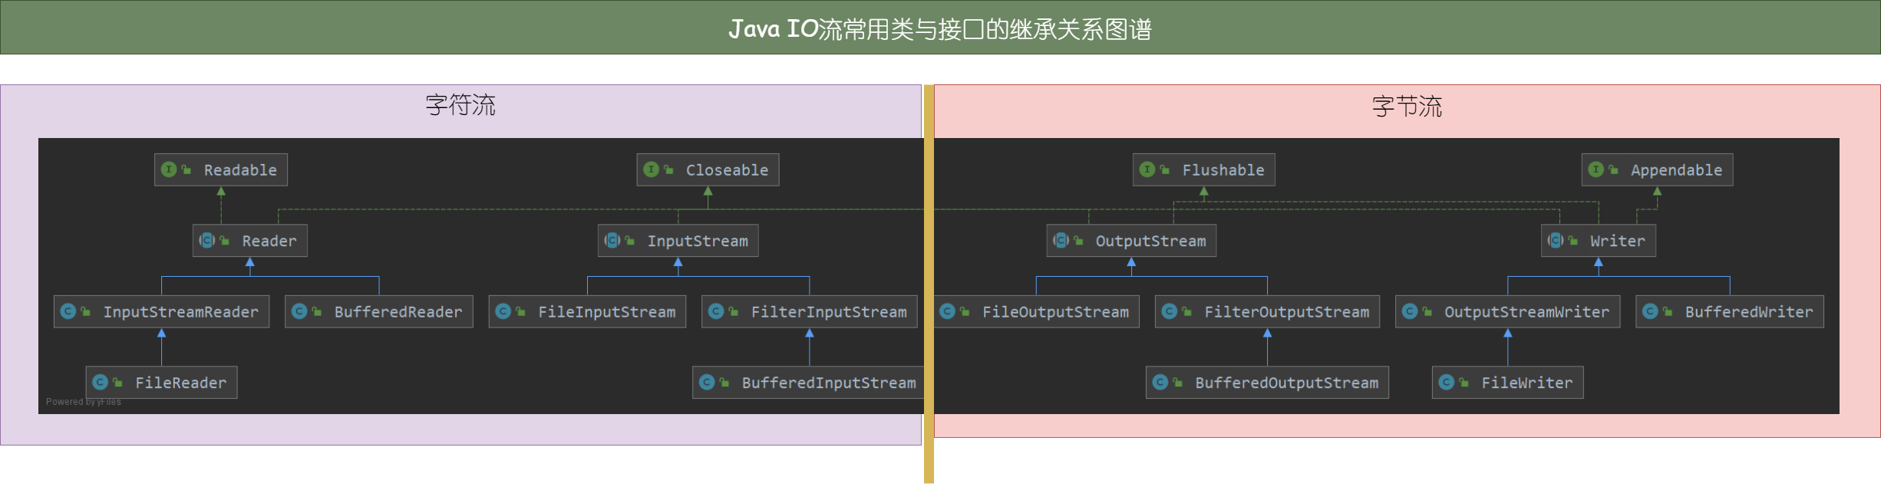Click the interface icon on Closeable node

click(x=651, y=169)
